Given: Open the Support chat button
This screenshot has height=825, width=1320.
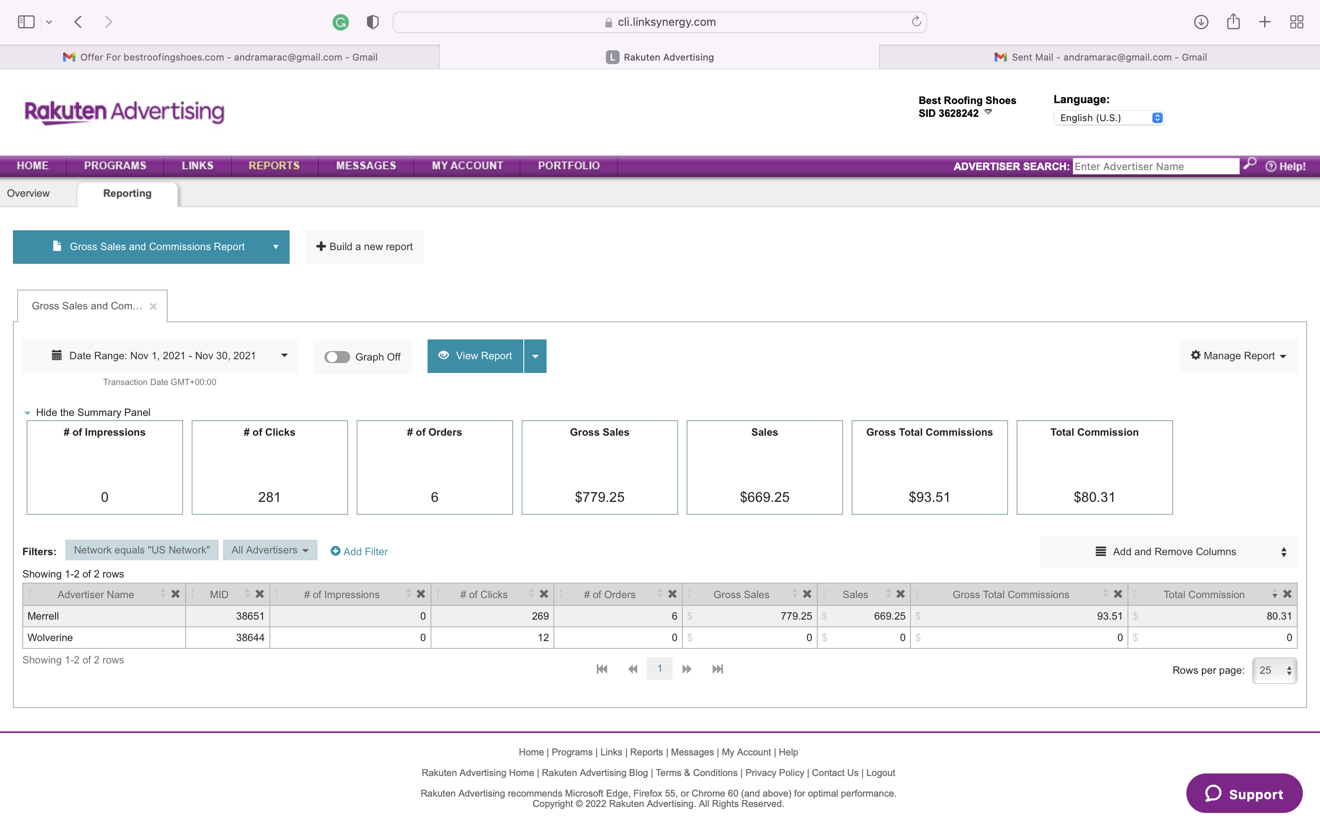Looking at the screenshot, I should (x=1244, y=793).
